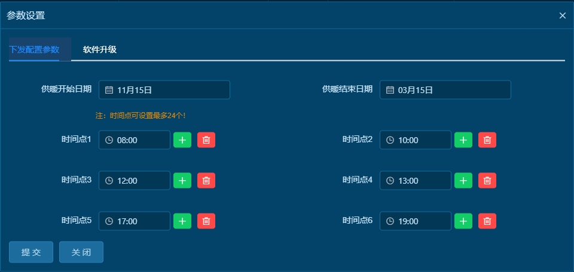Select 下发配置参数 tab
This screenshot has height=272, width=574.
coord(34,50)
